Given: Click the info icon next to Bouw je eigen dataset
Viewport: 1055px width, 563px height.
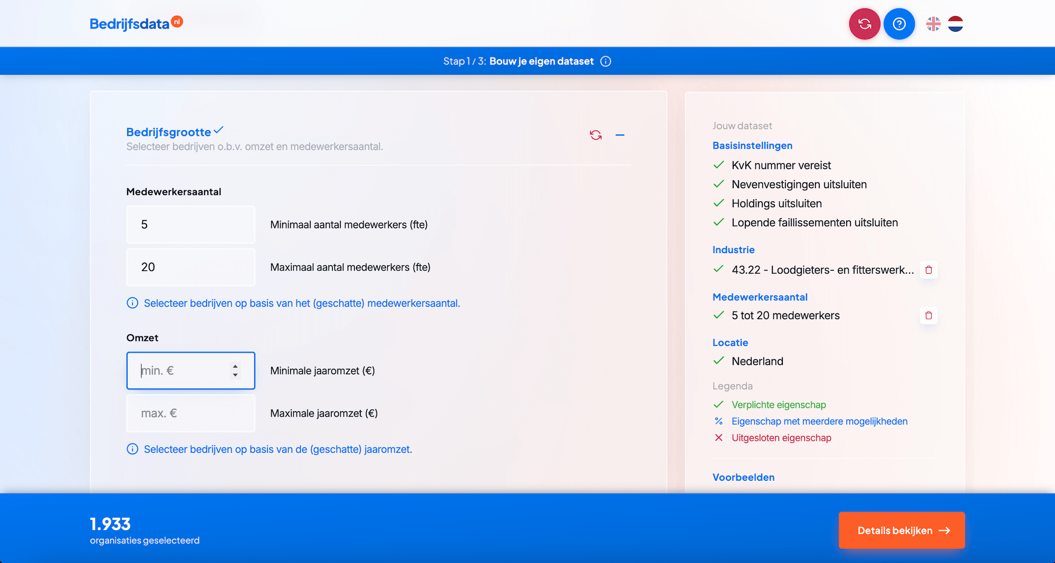Looking at the screenshot, I should 606,61.
